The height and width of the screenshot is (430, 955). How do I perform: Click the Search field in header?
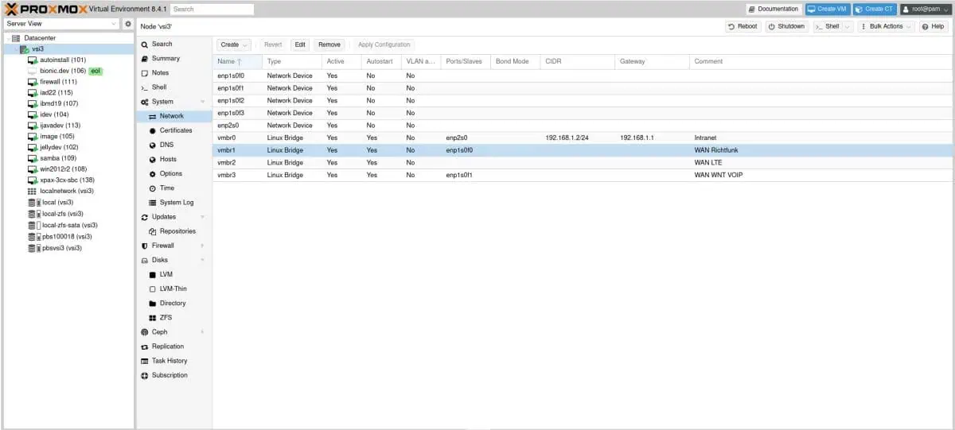[212, 9]
